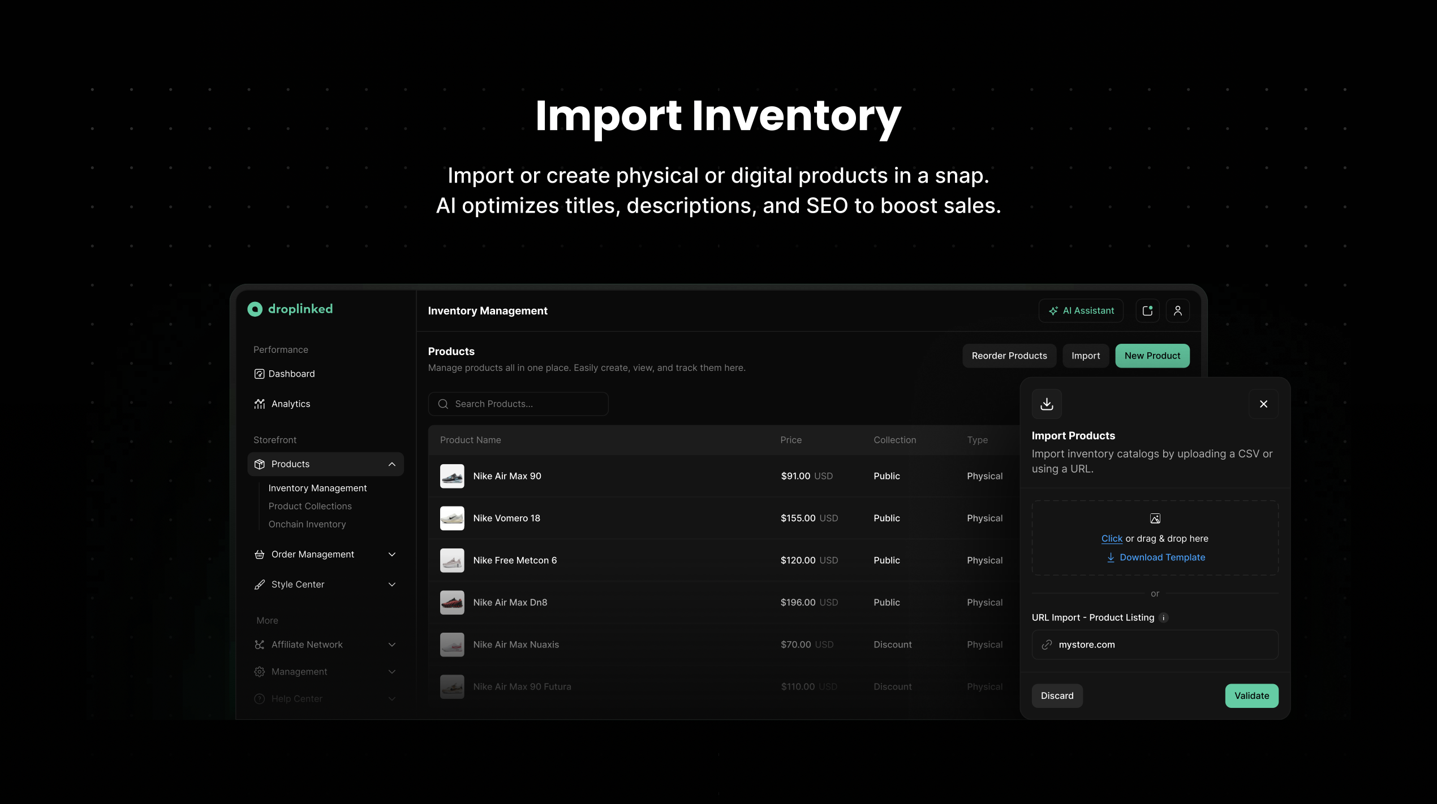1437x804 pixels.
Task: Click the image upload icon in drop zone
Action: pos(1155,518)
